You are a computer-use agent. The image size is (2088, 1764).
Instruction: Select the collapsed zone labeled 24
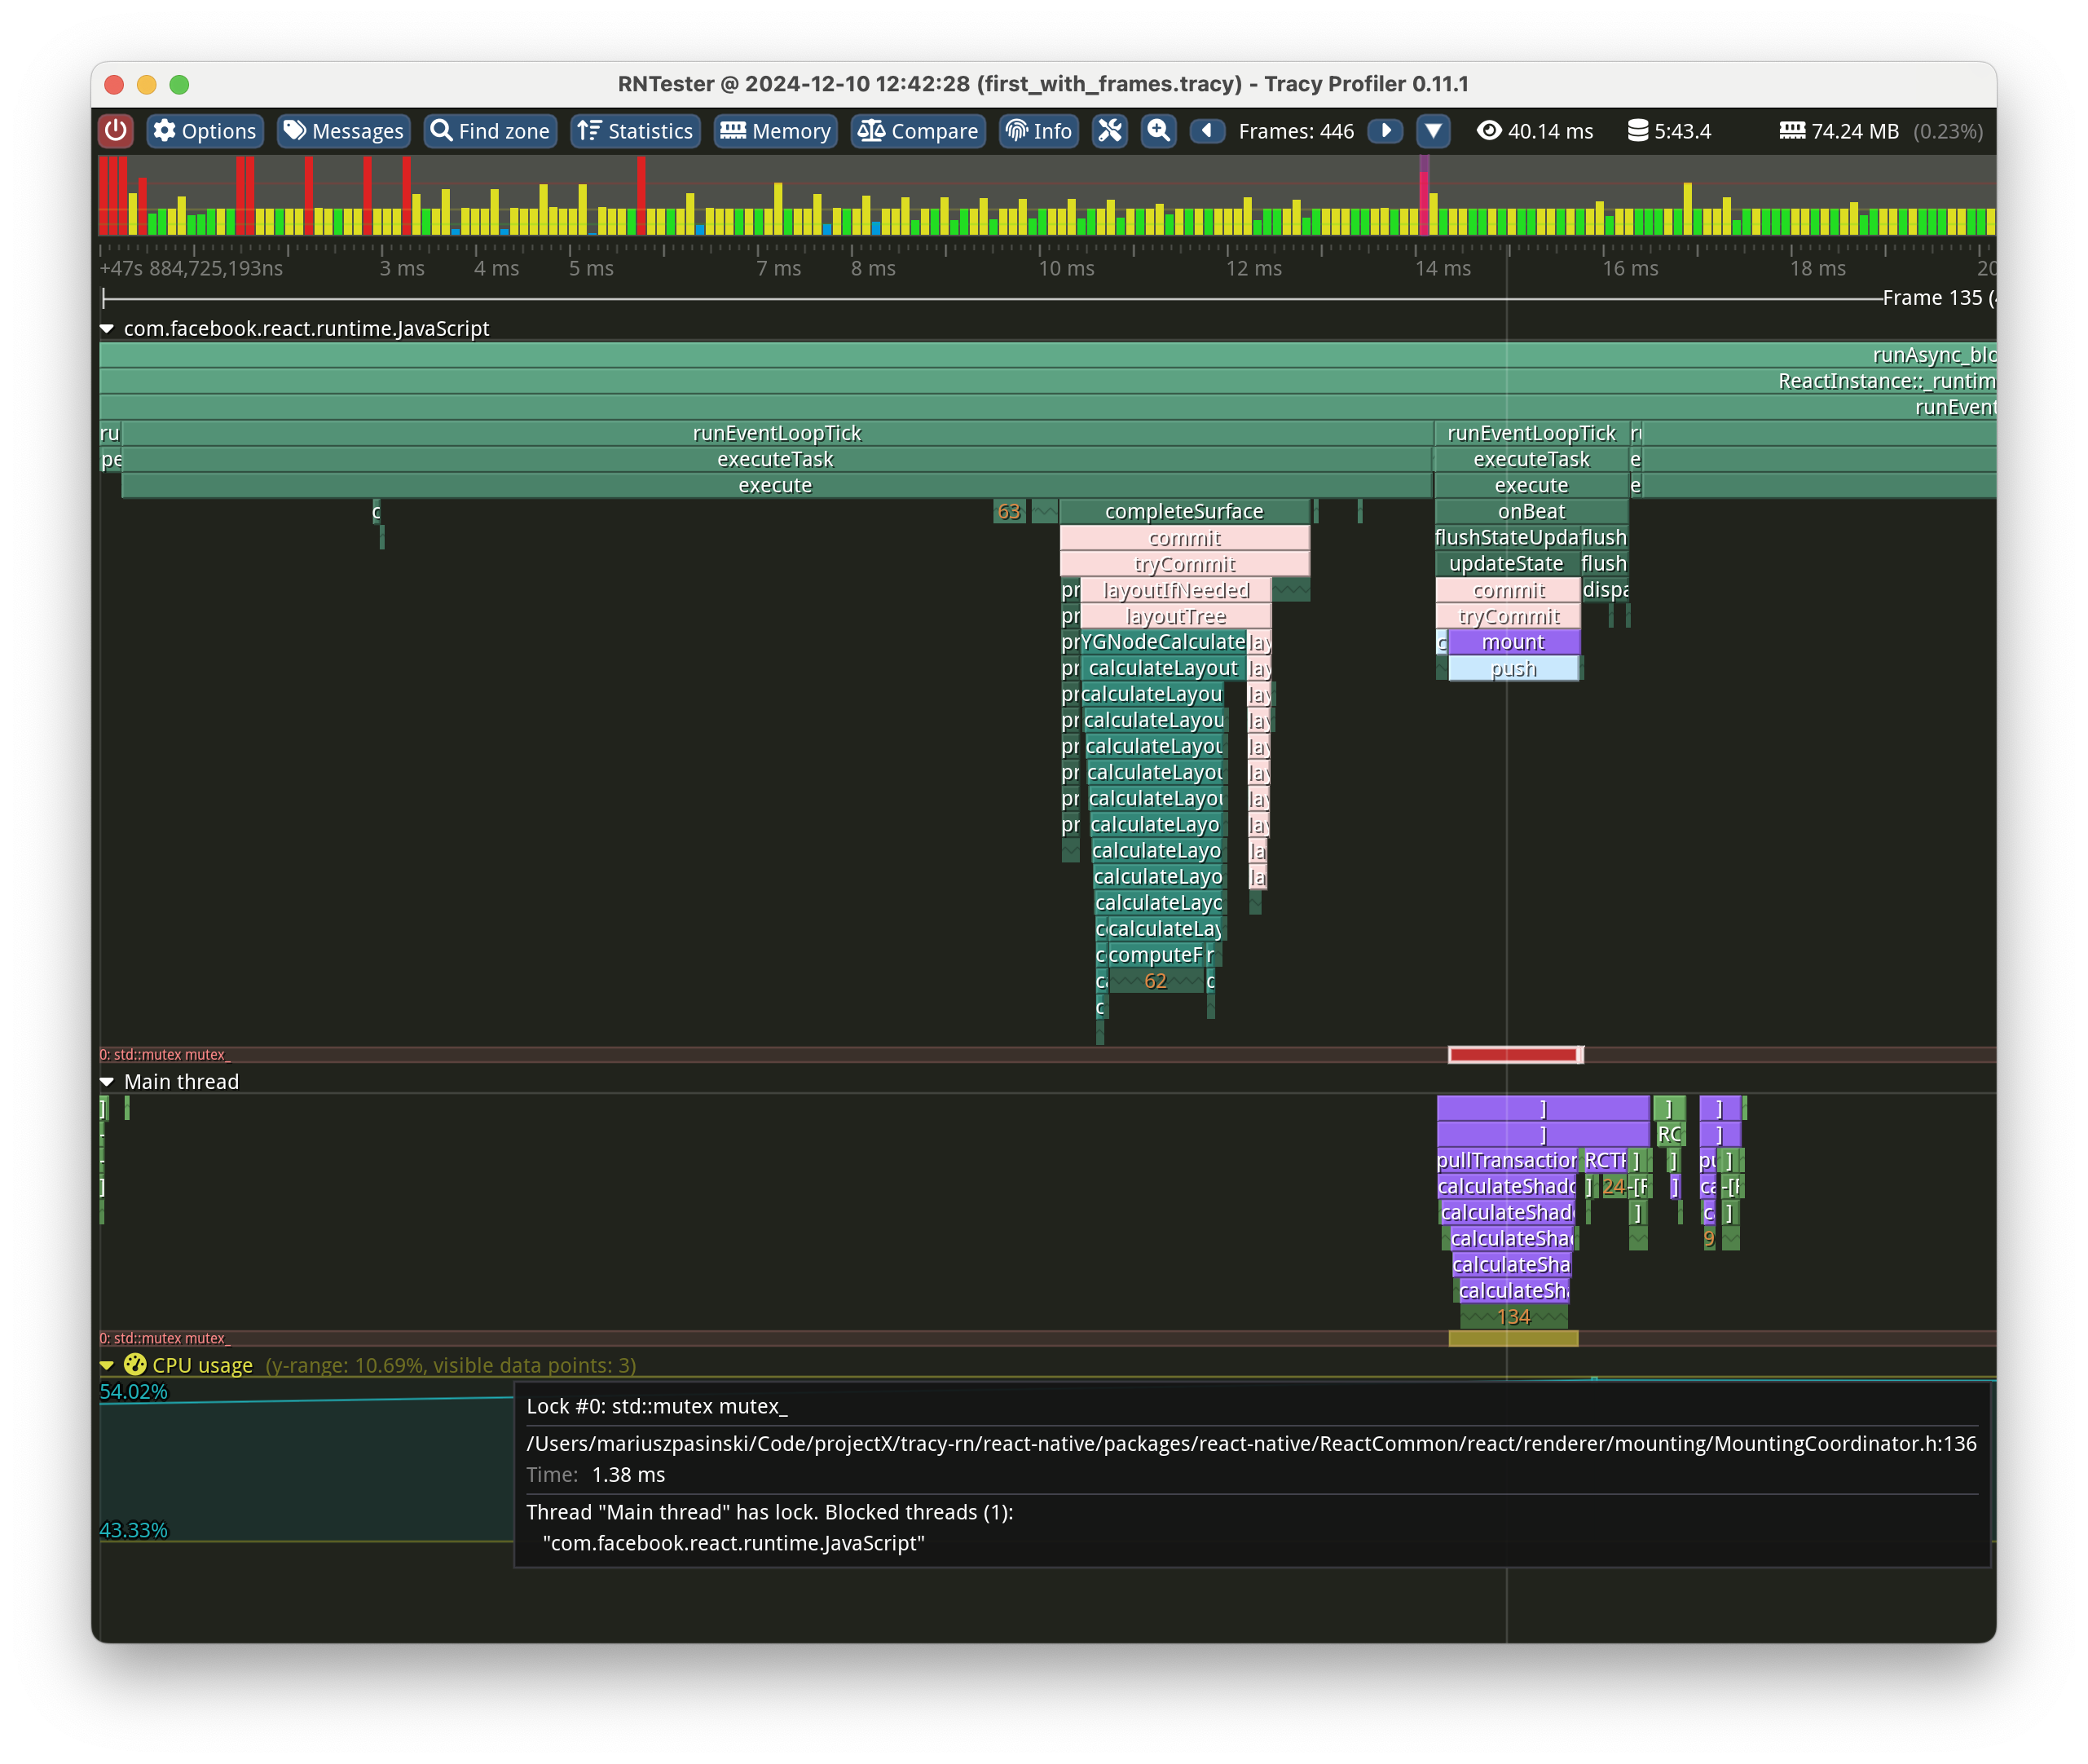pos(1613,1186)
